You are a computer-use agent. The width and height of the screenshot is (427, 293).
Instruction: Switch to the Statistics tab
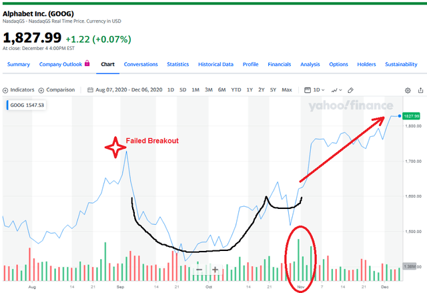pyautogui.click(x=178, y=65)
